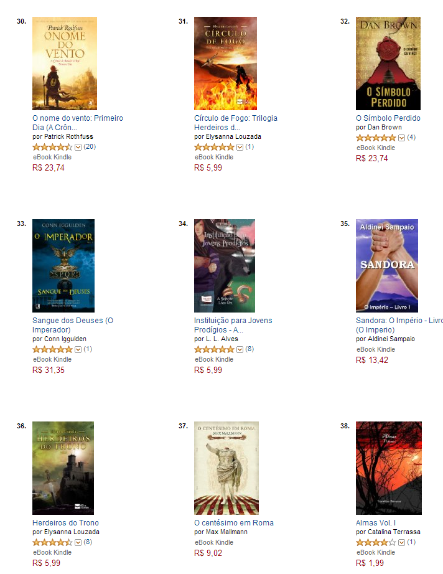Expand rating arrow for Círculo de Fogo
This screenshot has height=574, width=443.
(x=240, y=147)
